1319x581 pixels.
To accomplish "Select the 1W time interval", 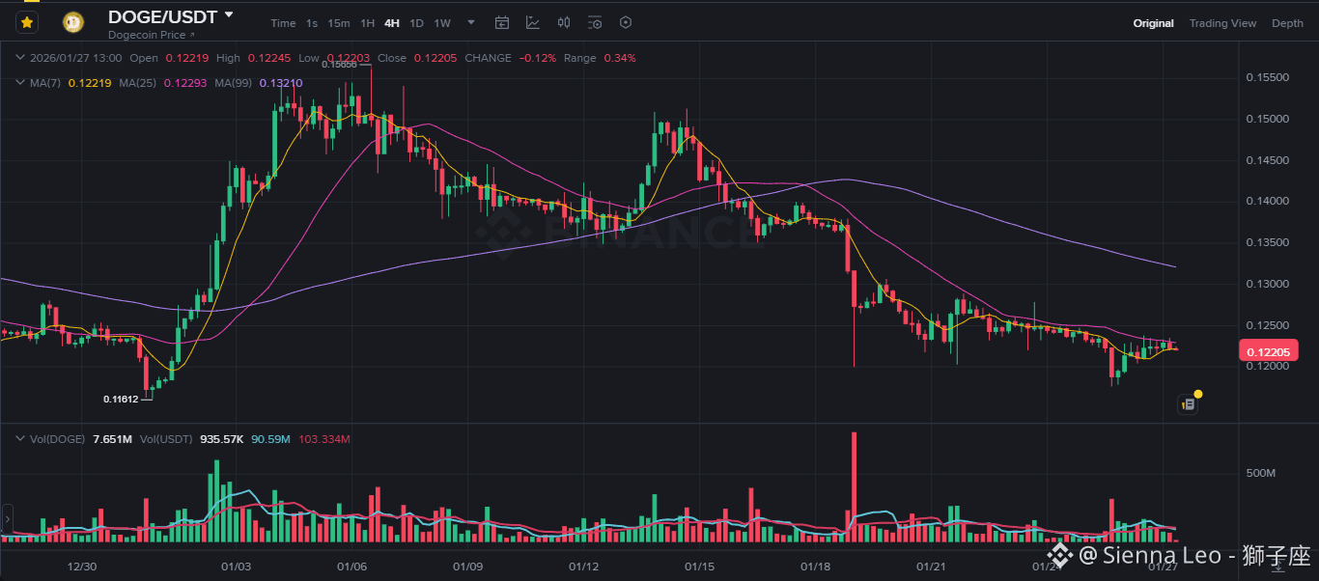I will coord(442,23).
